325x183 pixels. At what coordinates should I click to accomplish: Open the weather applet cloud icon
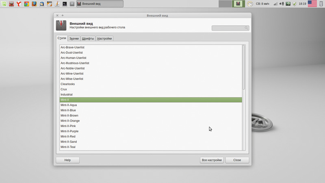coord(250,4)
